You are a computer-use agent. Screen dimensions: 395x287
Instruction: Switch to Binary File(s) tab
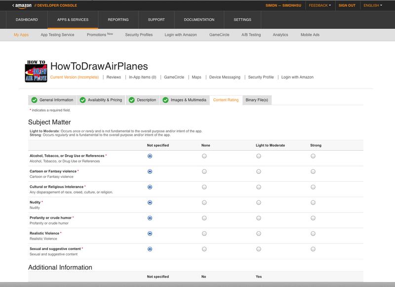click(257, 100)
